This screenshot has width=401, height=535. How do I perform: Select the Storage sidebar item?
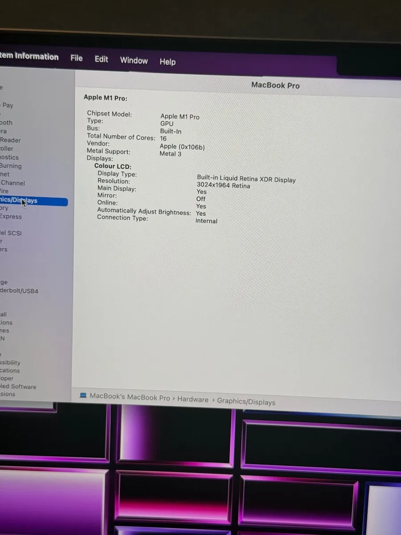4,282
